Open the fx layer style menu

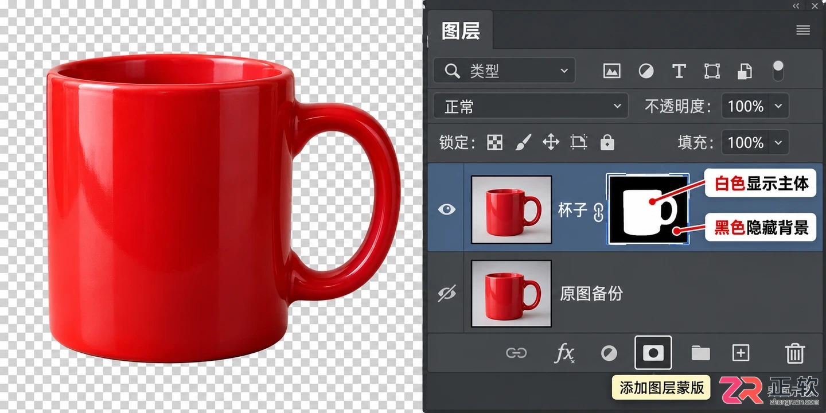(565, 353)
